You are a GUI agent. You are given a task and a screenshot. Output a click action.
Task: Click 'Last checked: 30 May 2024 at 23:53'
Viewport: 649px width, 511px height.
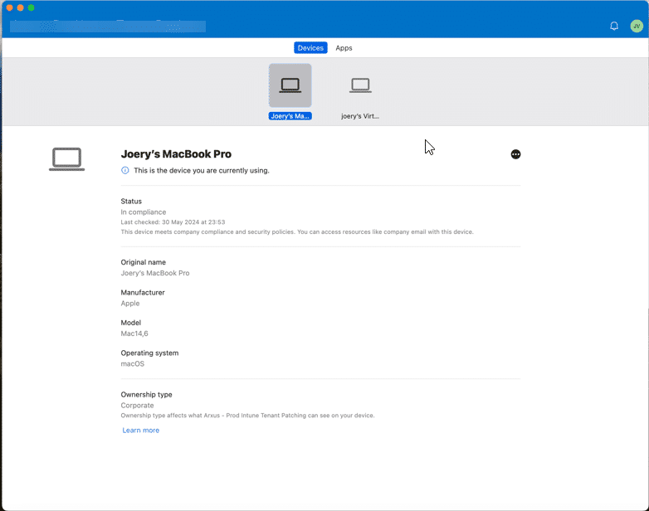click(173, 222)
